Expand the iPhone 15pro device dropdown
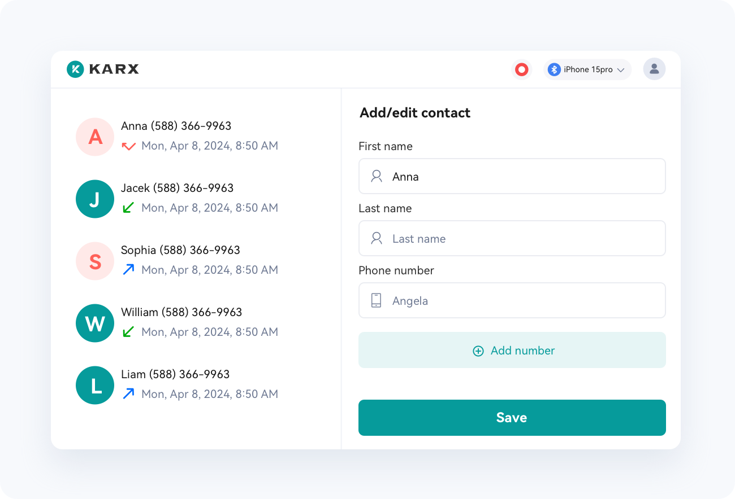The image size is (735, 499). 587,69
